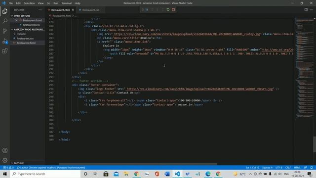
Task: Follow the cloudinary image URL on line 282
Action: click(x=187, y=34)
